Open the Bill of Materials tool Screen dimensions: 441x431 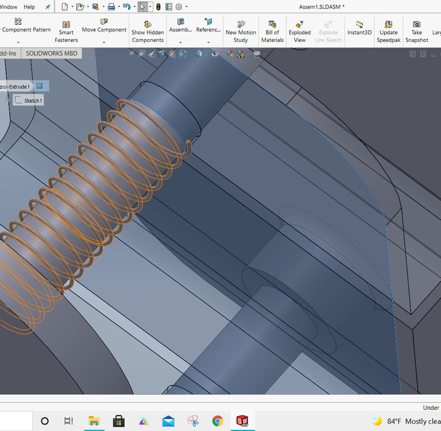(272, 32)
